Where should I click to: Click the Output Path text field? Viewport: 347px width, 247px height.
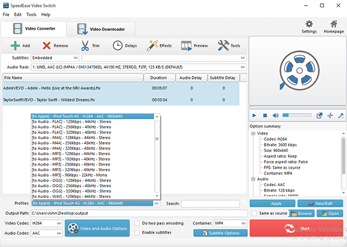139,213
